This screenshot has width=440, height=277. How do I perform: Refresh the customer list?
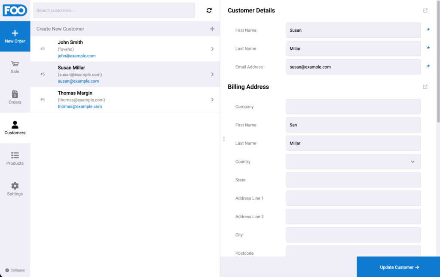[x=209, y=10]
